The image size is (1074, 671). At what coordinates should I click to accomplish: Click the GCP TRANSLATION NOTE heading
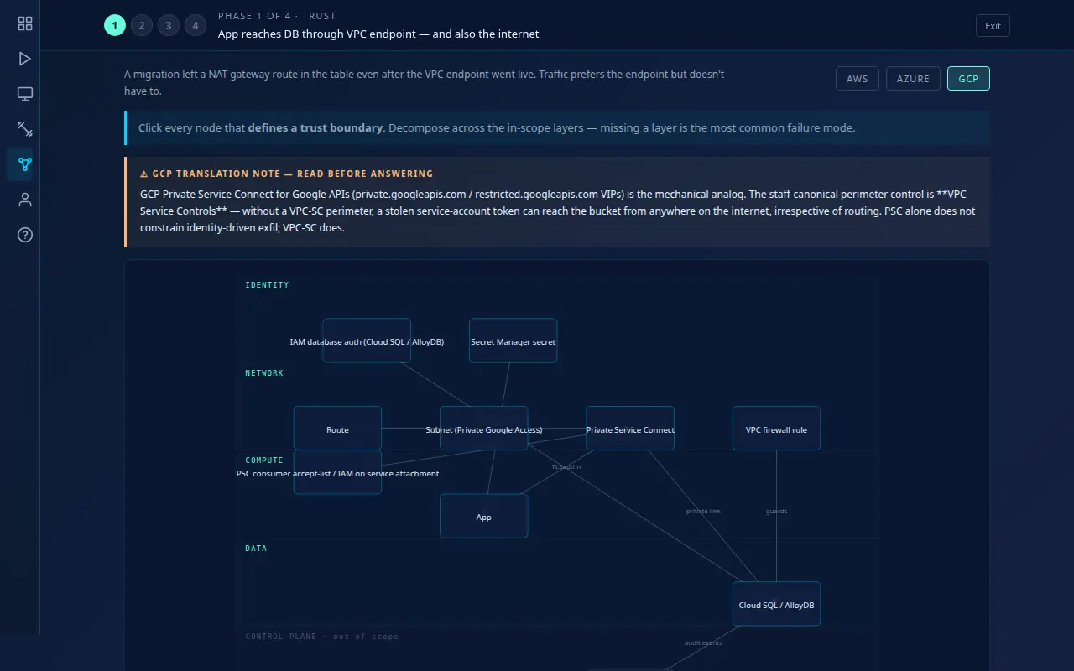pyautogui.click(x=286, y=174)
